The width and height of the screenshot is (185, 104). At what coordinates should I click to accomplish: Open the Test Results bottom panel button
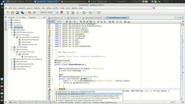coord(41,102)
